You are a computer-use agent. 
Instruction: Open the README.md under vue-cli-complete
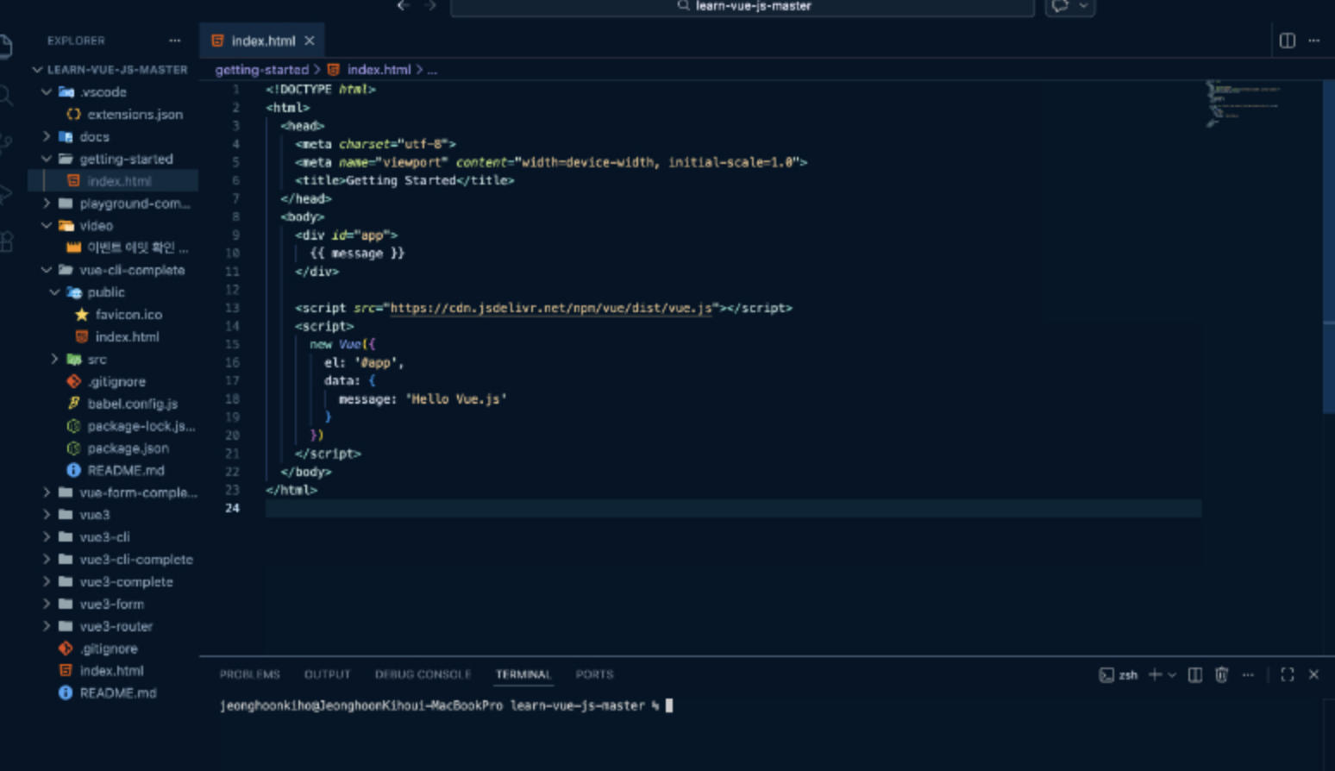coord(125,471)
